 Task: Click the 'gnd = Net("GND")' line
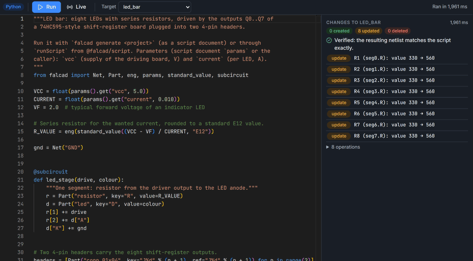(58, 147)
